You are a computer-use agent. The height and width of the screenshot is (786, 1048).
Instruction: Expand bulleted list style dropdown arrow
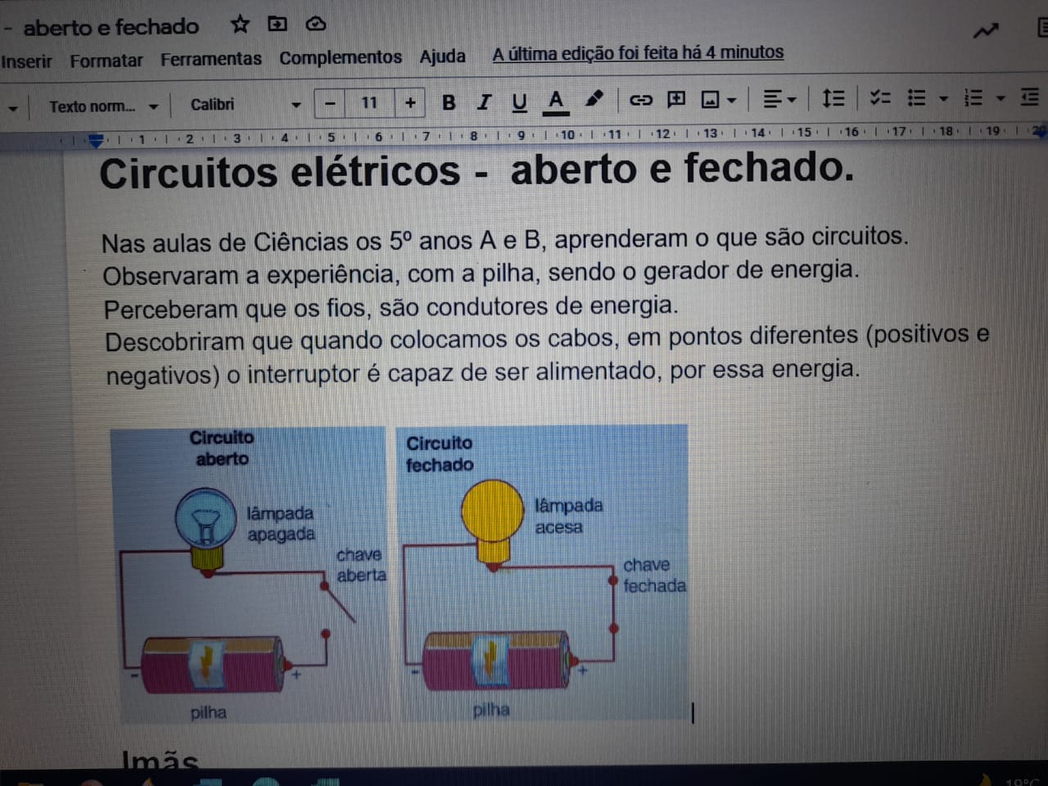coord(943,99)
